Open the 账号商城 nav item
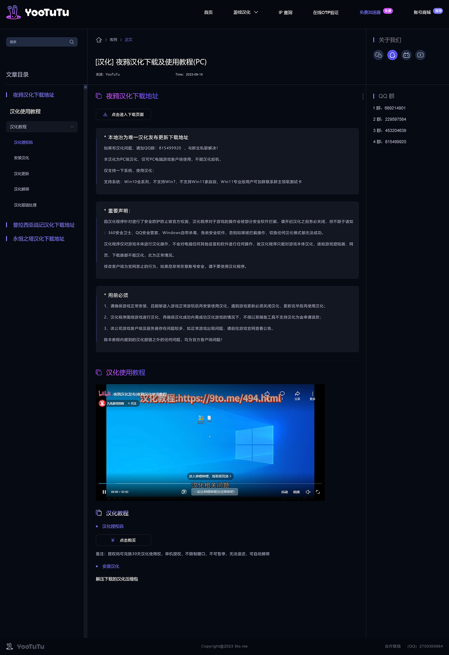This screenshot has width=449, height=655. pos(422,12)
